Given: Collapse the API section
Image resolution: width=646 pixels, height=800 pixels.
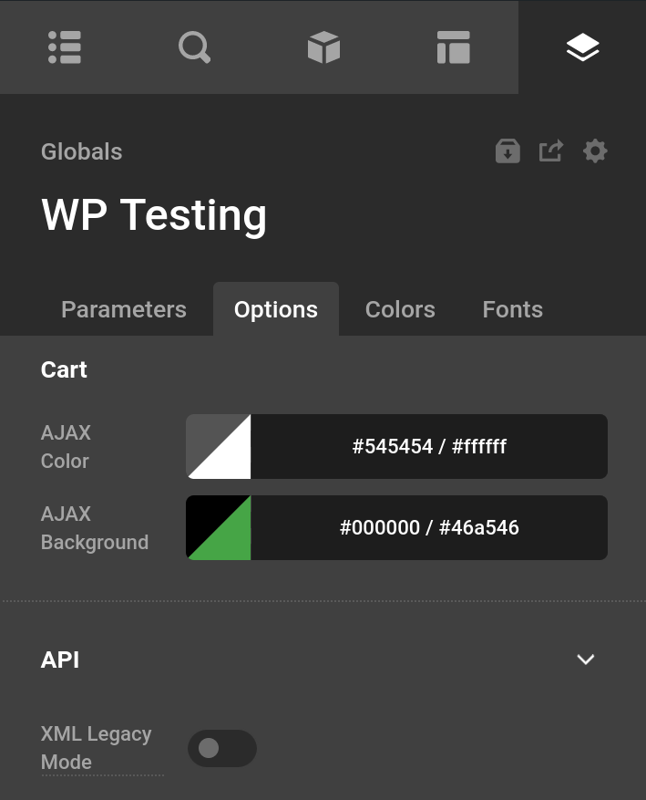Looking at the screenshot, I should pyautogui.click(x=586, y=660).
